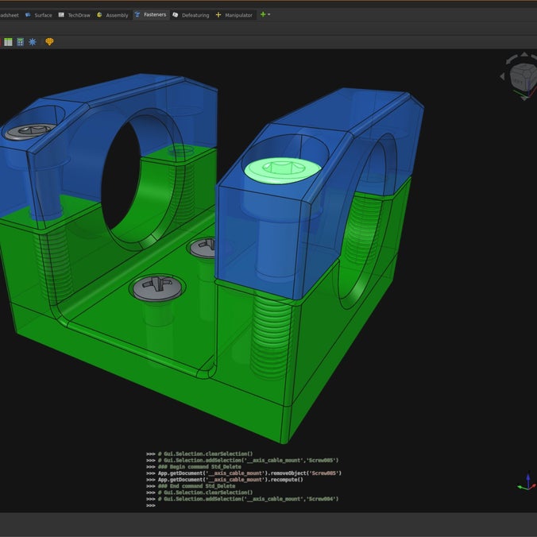Viewport: 537px width, 537px height.
Task: Click the TechDraw workbench icon
Action: pyautogui.click(x=61, y=15)
